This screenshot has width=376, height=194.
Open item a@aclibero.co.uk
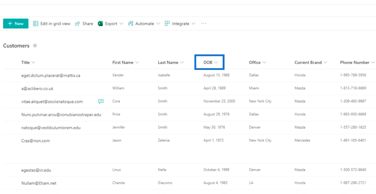[37, 88]
